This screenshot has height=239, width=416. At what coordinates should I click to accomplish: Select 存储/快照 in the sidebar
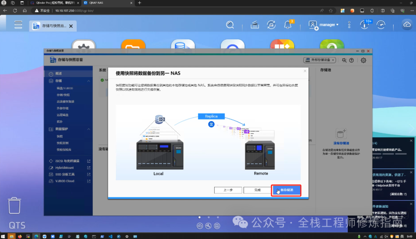click(x=63, y=95)
